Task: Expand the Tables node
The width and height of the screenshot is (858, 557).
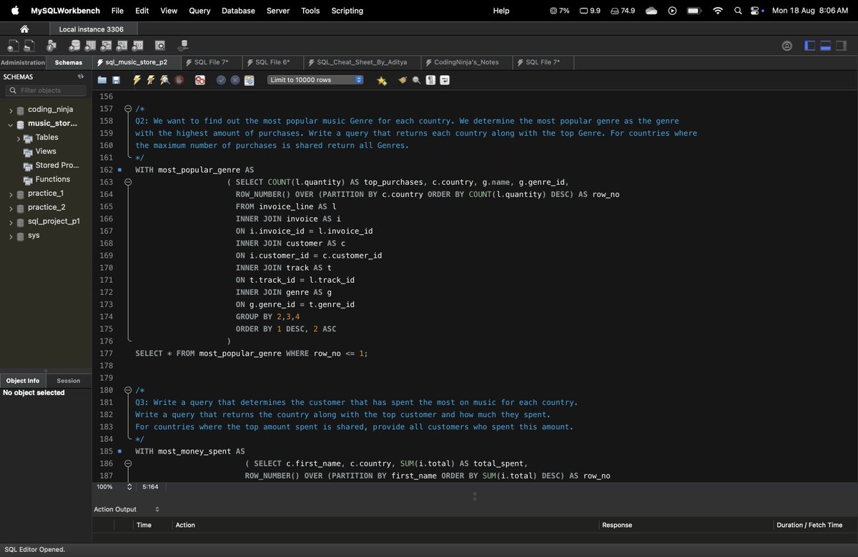Action: (x=19, y=138)
